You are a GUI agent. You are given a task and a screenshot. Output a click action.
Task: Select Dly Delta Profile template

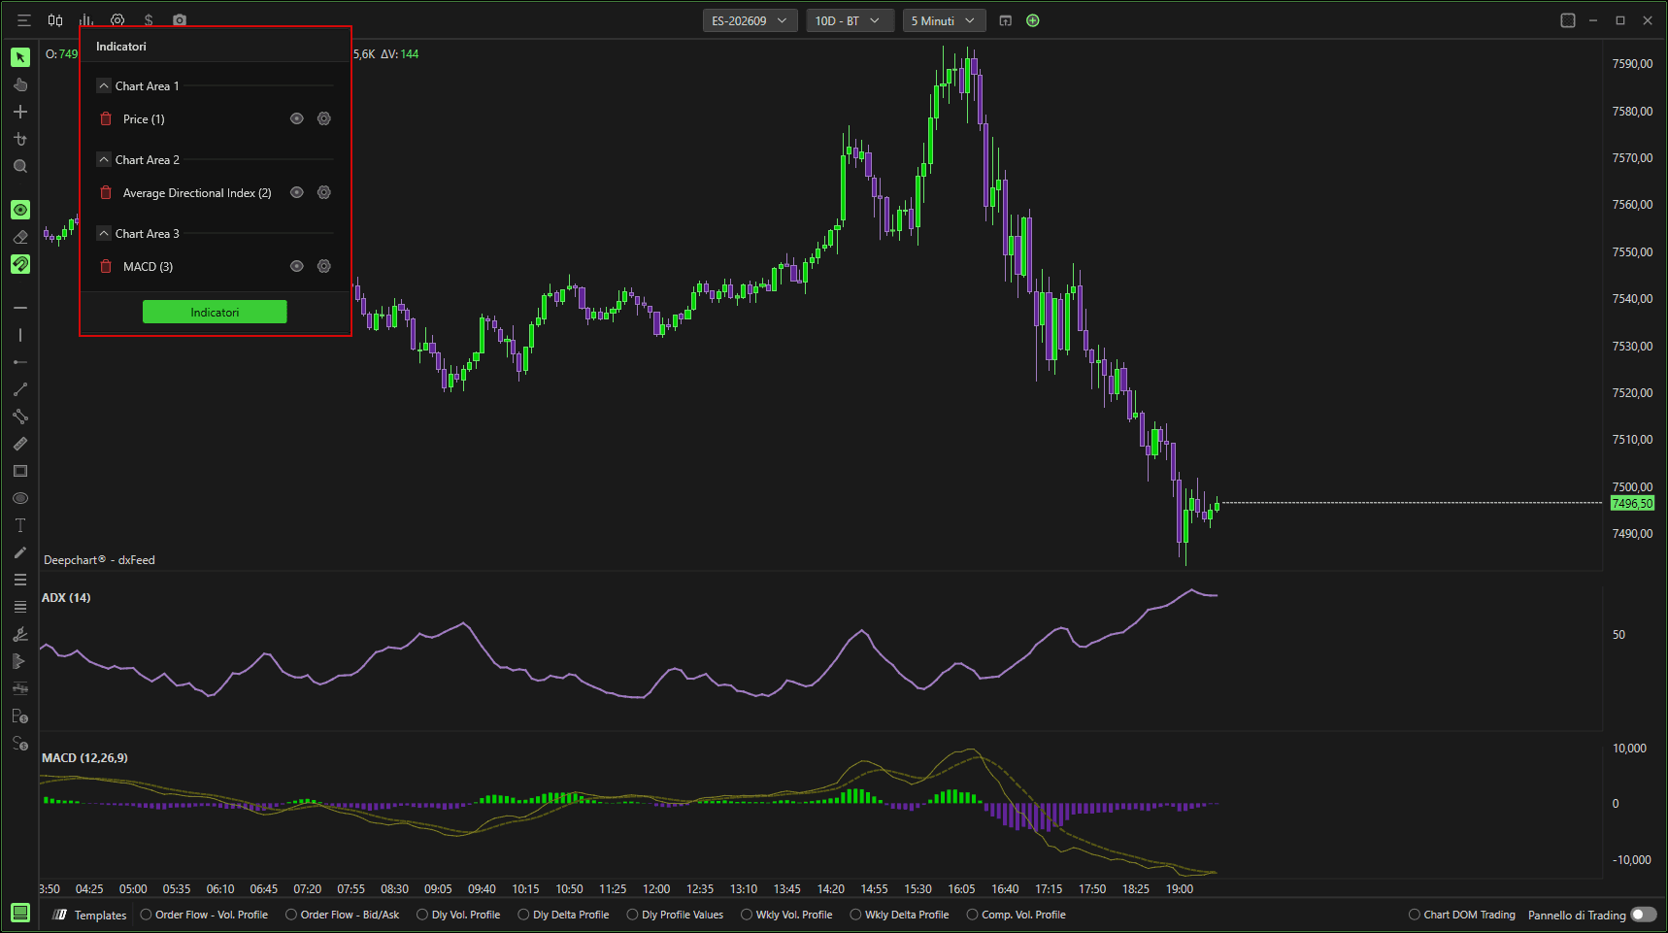564,915
